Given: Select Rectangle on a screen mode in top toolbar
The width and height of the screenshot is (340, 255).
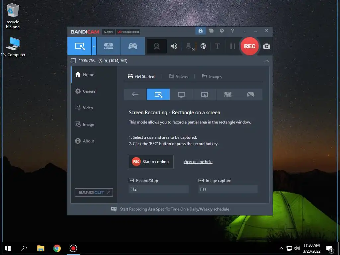Looking at the screenshot, I should tap(79, 46).
